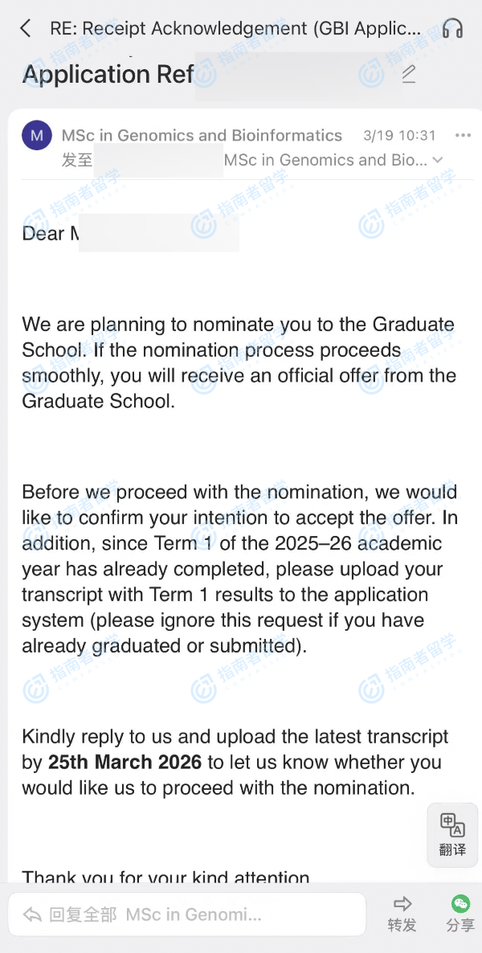Tap the paragraph starting 'We are planning to nominate'
Screen dimensions: 482x953
coord(238,362)
